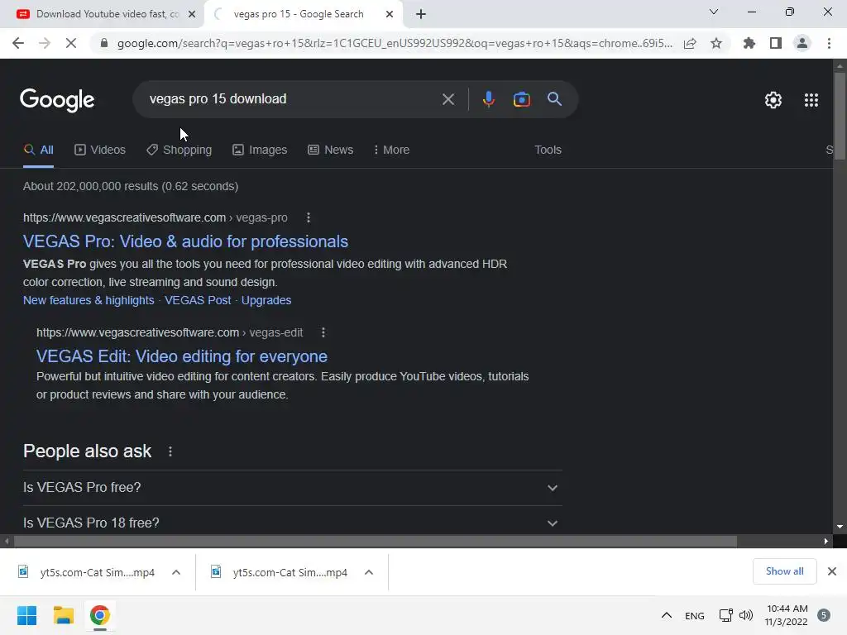The image size is (847, 635).
Task: Follow the Upgrades sitelink
Action: (266, 300)
